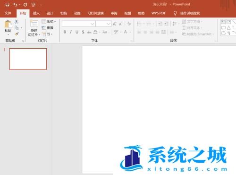Toggle Bold formatting

65,32
